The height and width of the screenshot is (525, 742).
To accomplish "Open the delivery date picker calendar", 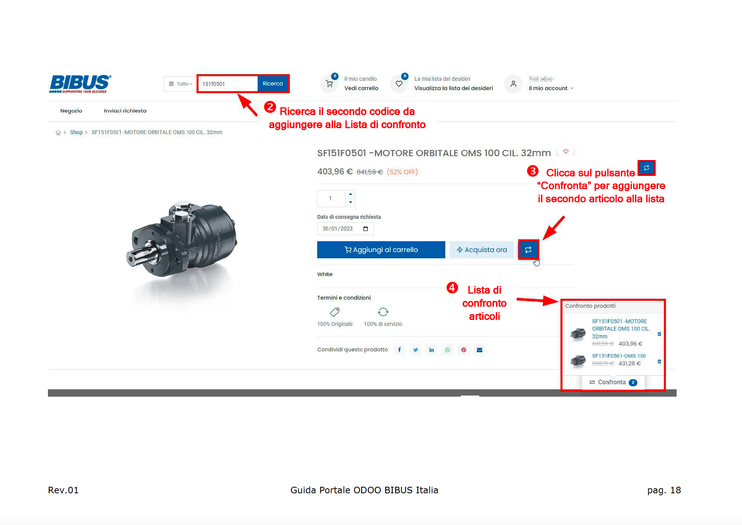I will tap(366, 229).
